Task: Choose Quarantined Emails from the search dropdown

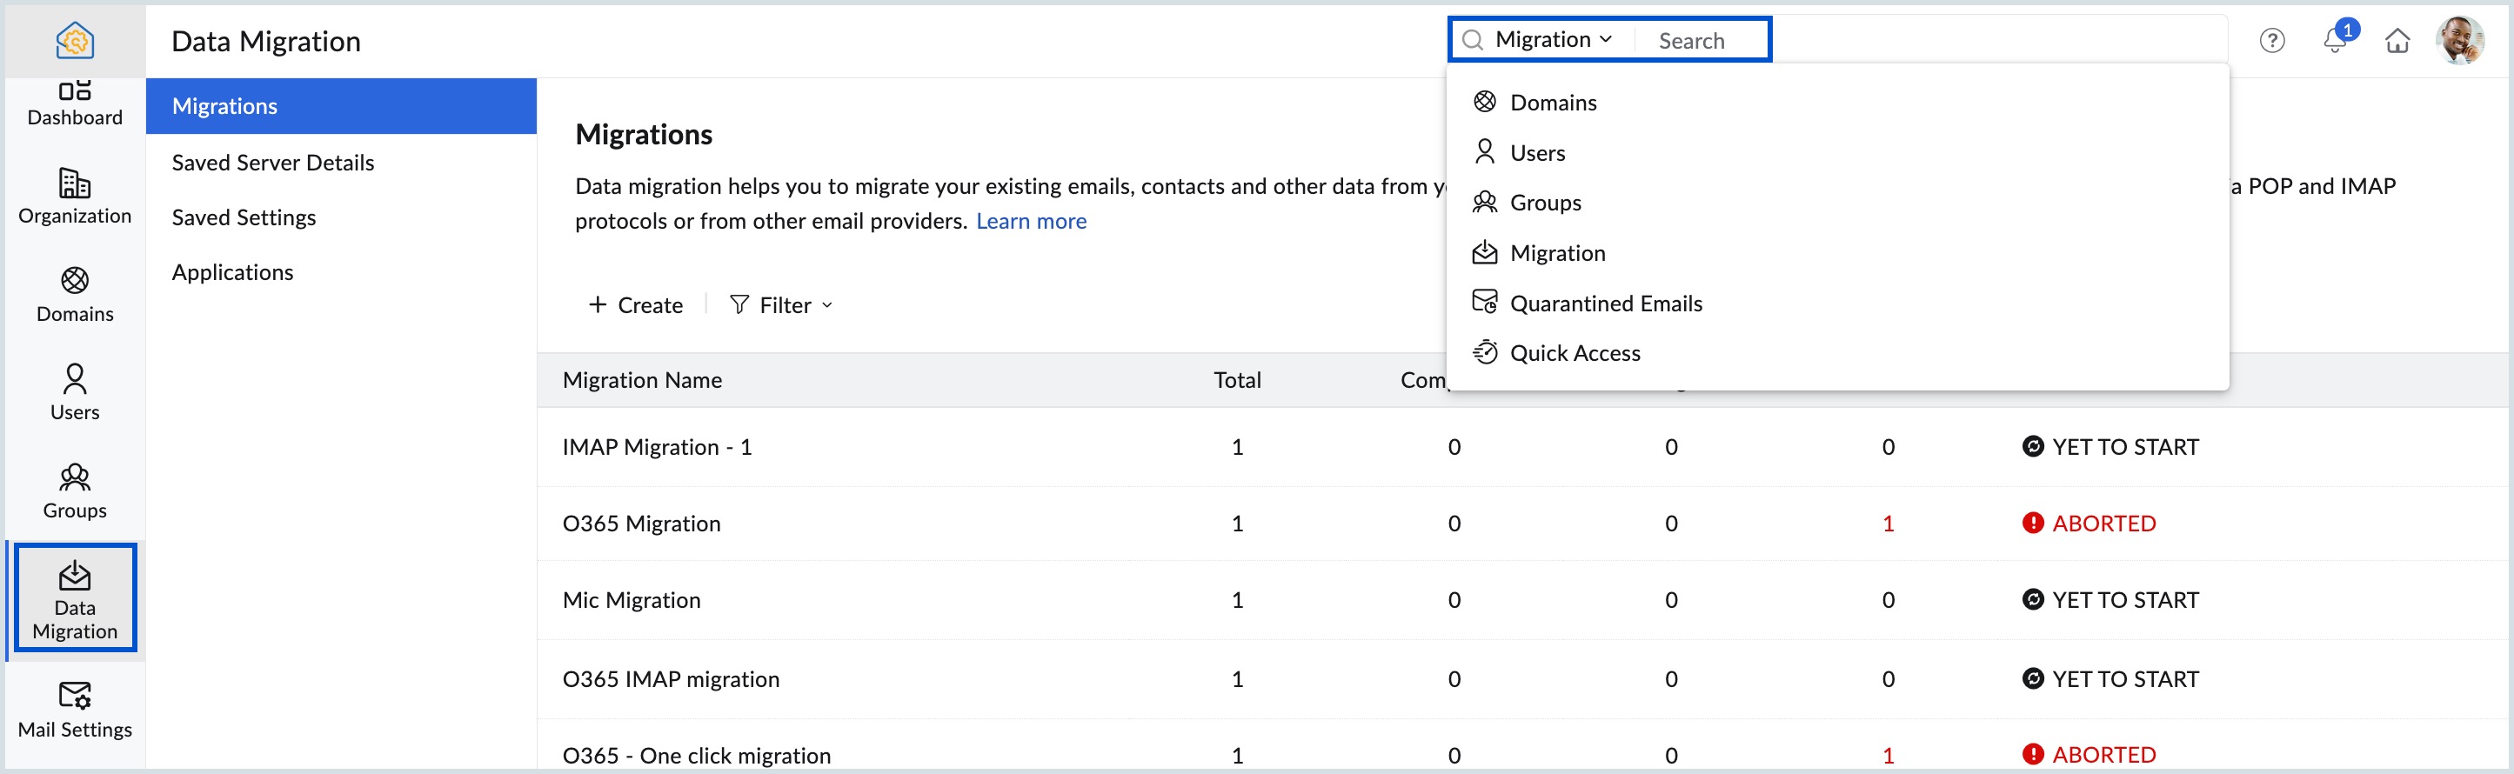Action: [x=1604, y=304]
